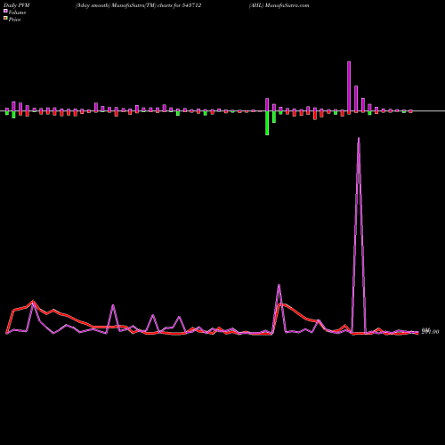Click the peak of the tall magenta volume line spike

(359, 138)
